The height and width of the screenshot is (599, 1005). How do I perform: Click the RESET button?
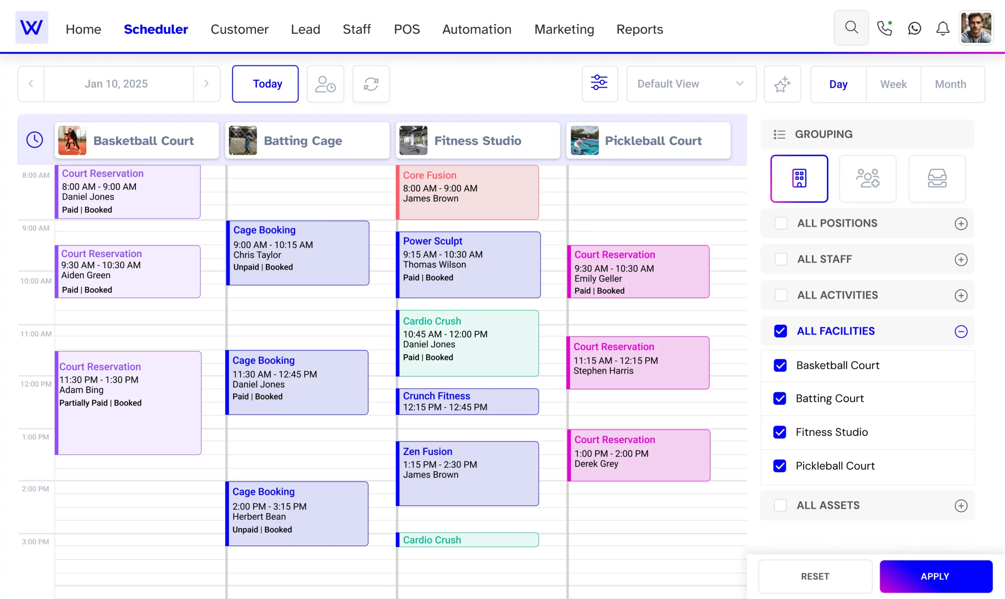(x=815, y=576)
